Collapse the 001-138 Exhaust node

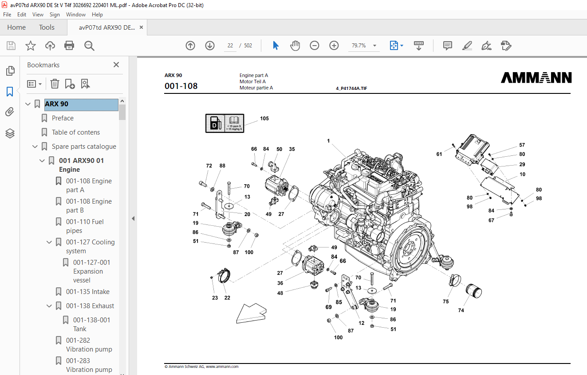point(49,306)
